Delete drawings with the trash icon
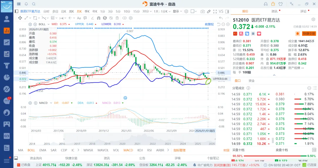Screen dimensions: 318x168 (117, 18)
